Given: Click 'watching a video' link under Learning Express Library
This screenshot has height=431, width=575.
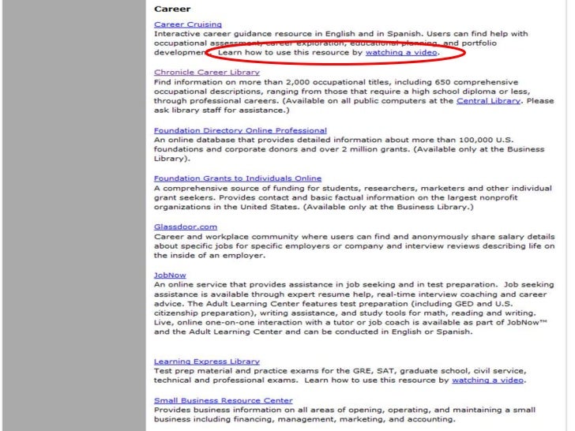Looking at the screenshot, I should click(488, 380).
